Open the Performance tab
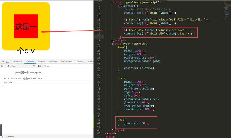This screenshot has height=138, width=231. click(x=67, y=62)
